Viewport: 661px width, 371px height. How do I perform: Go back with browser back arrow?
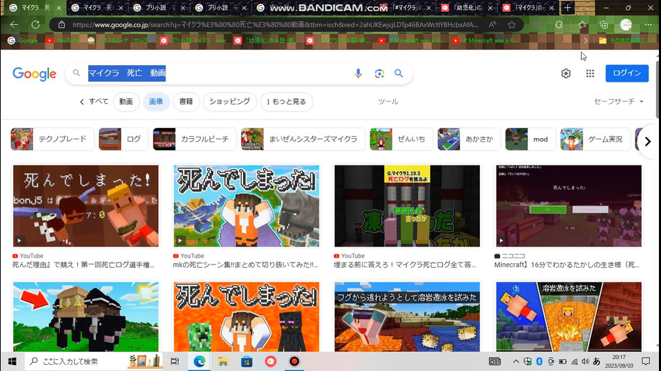click(x=14, y=25)
